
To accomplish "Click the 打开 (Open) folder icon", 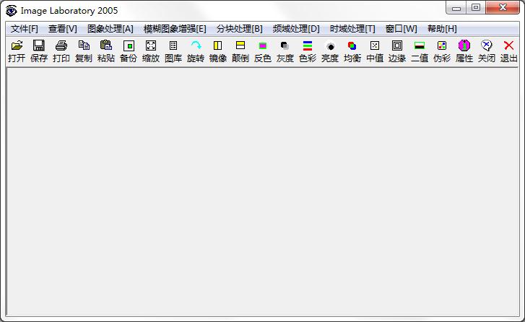I will pyautogui.click(x=17, y=45).
